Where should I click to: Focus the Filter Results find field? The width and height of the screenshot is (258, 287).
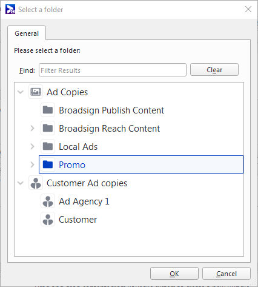(113, 70)
